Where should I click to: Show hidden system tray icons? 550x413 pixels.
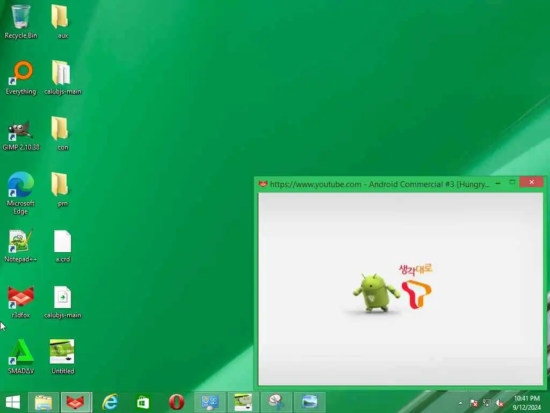click(460, 403)
